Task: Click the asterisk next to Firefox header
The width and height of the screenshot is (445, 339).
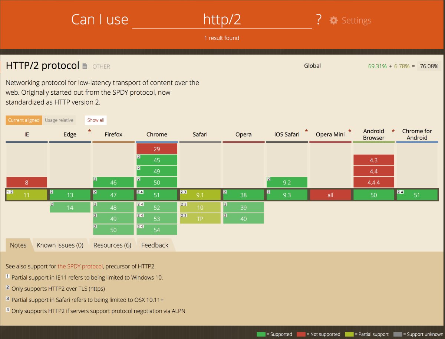Action: (x=89, y=131)
